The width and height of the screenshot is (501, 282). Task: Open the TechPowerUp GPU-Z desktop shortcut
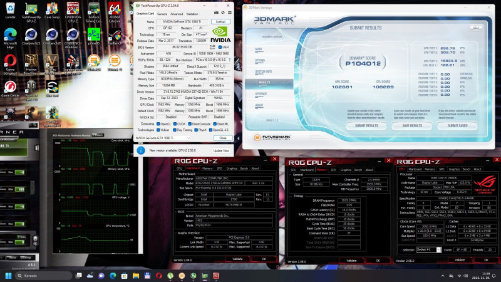[31, 13]
